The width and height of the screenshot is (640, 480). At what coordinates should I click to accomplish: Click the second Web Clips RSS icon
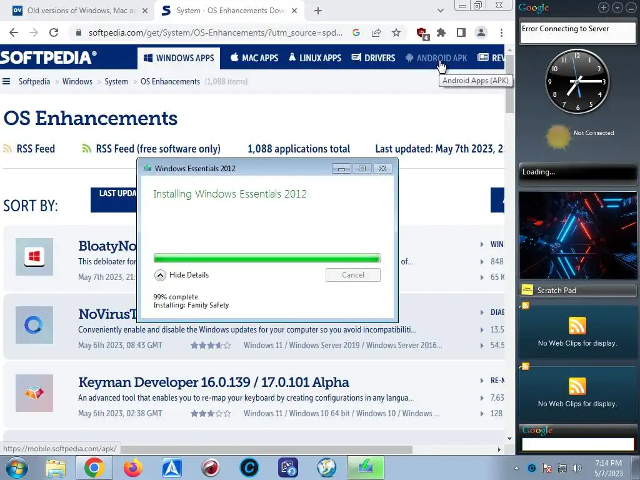(577, 386)
